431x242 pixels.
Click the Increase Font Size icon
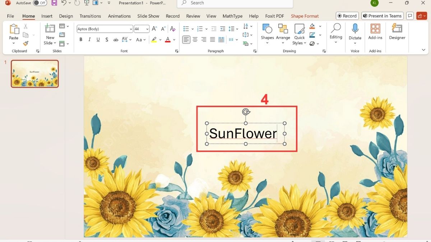click(x=154, y=29)
